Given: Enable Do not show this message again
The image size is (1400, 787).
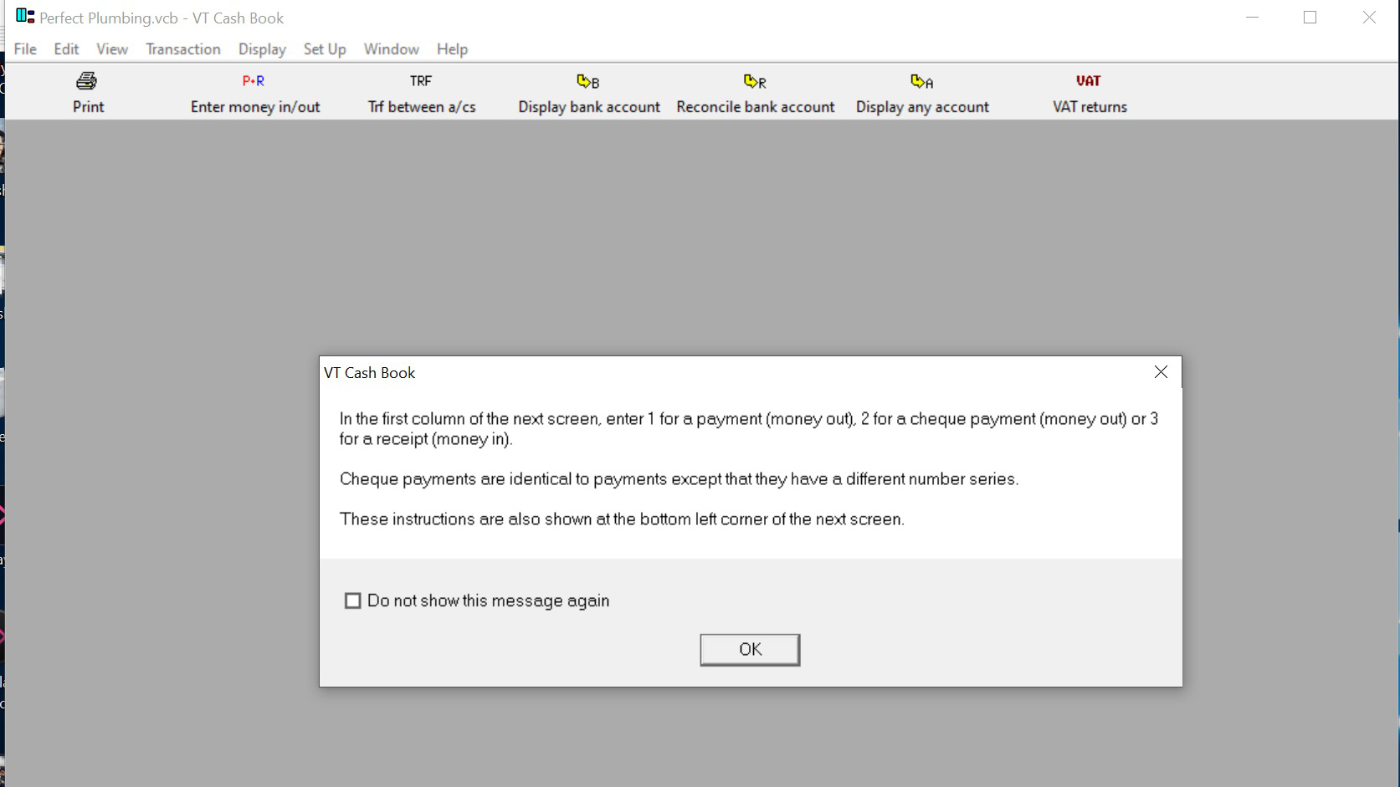Looking at the screenshot, I should (x=353, y=600).
